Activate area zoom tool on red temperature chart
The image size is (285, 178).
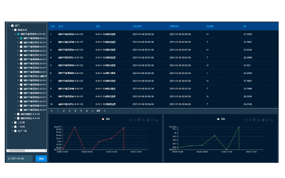[x=131, y=120]
